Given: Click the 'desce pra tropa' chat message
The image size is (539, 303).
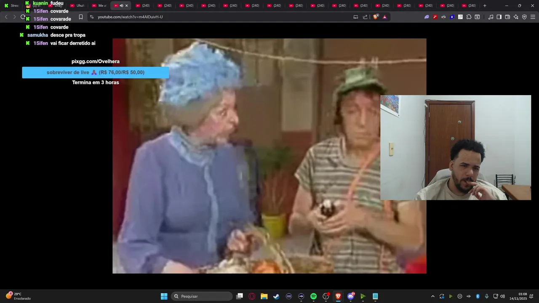Looking at the screenshot, I should coord(68,35).
